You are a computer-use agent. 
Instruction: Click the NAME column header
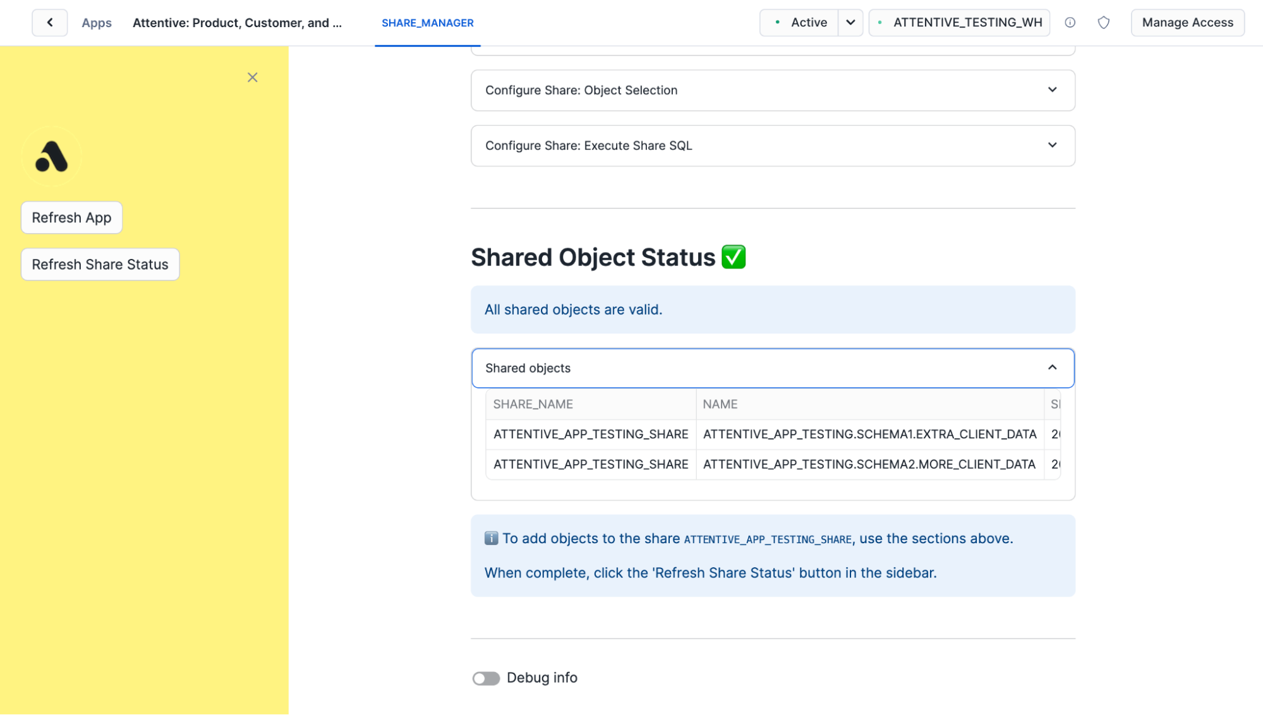[x=870, y=404]
